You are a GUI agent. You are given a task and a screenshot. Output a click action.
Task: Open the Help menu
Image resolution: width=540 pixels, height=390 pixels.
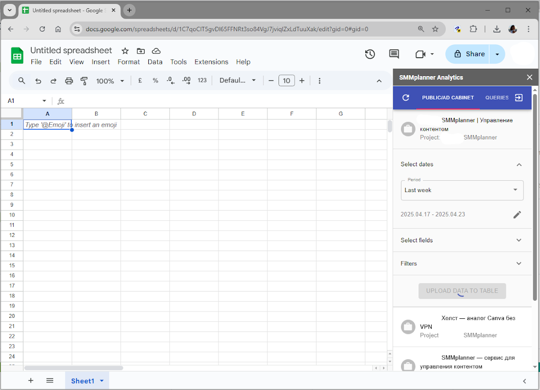pos(243,62)
